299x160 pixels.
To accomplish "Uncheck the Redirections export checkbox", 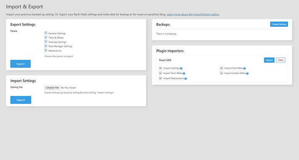I will pos(46,51).
